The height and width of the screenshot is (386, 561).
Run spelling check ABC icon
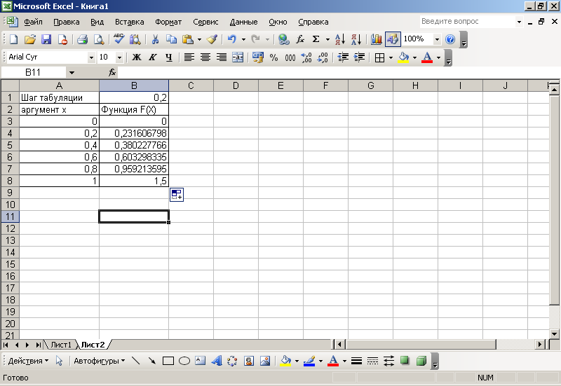[x=119, y=39]
